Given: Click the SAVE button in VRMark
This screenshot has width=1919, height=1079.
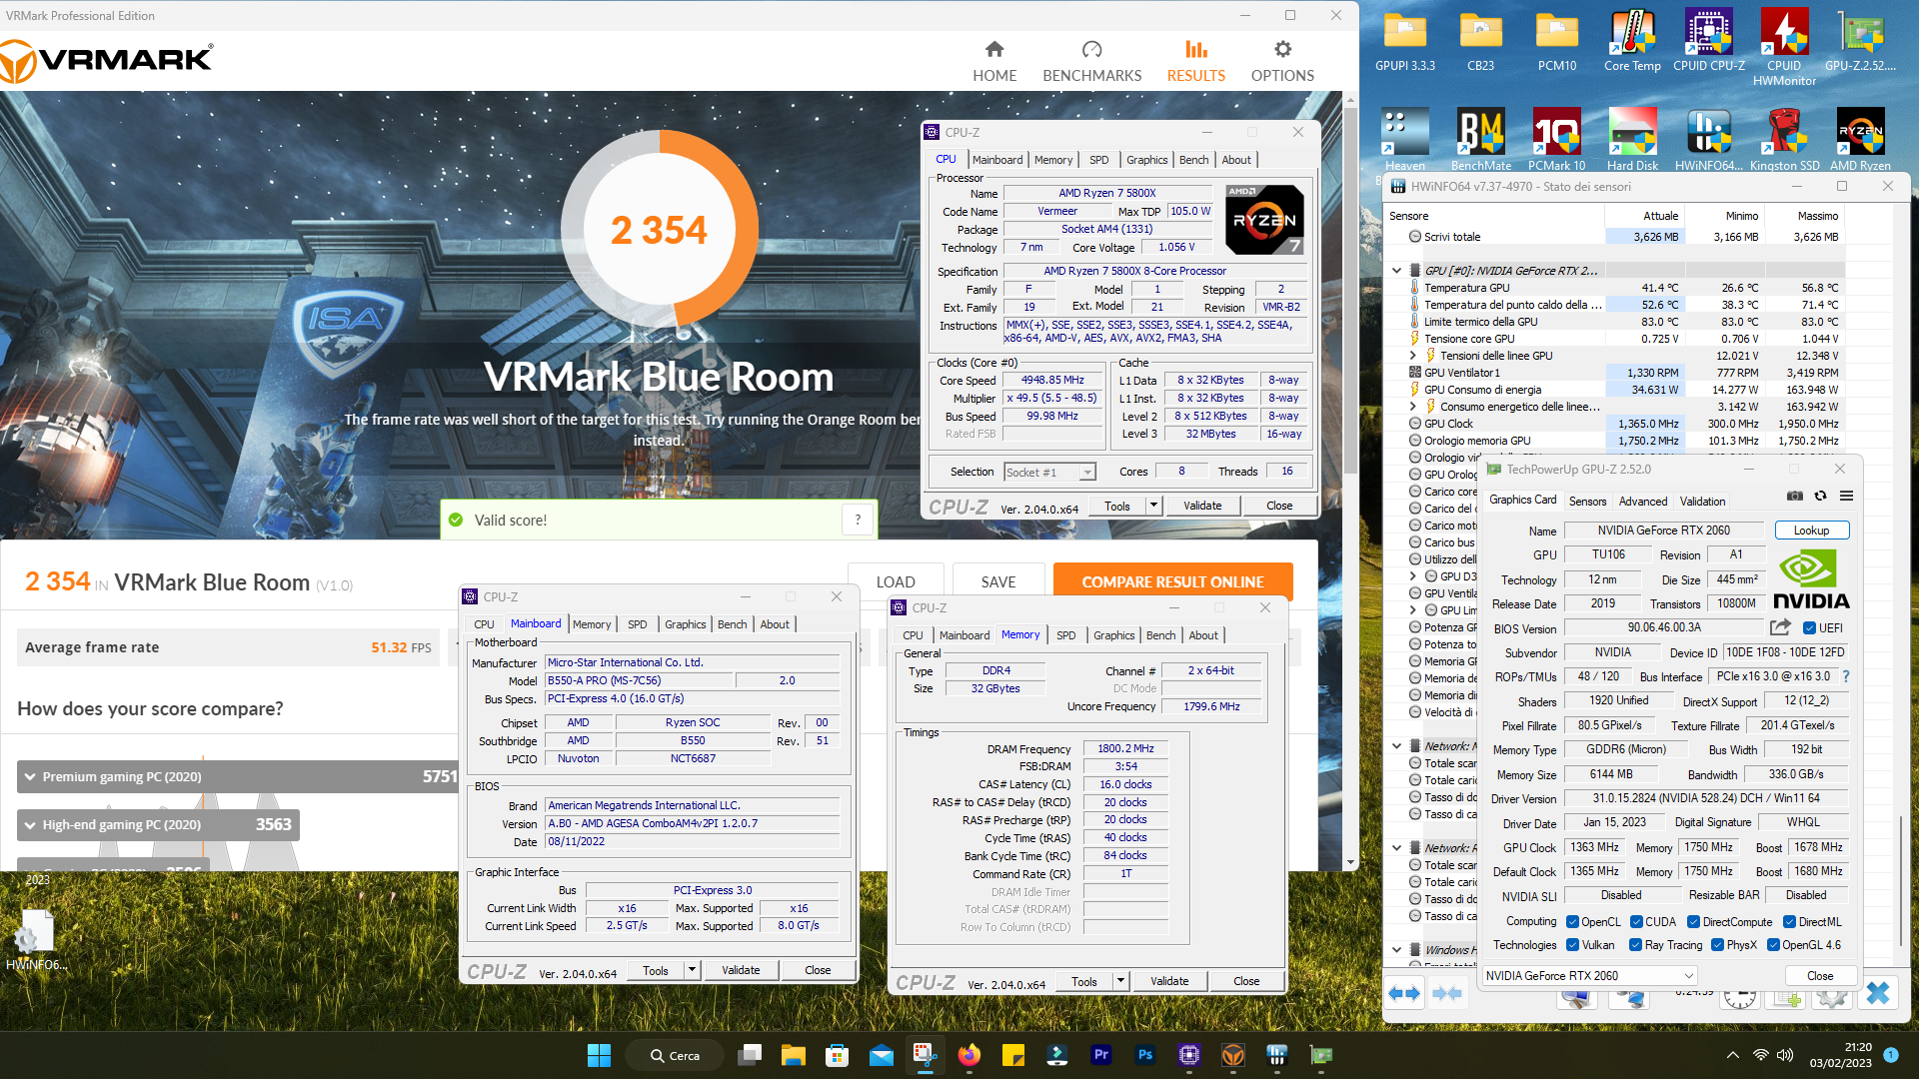Looking at the screenshot, I should point(997,581).
